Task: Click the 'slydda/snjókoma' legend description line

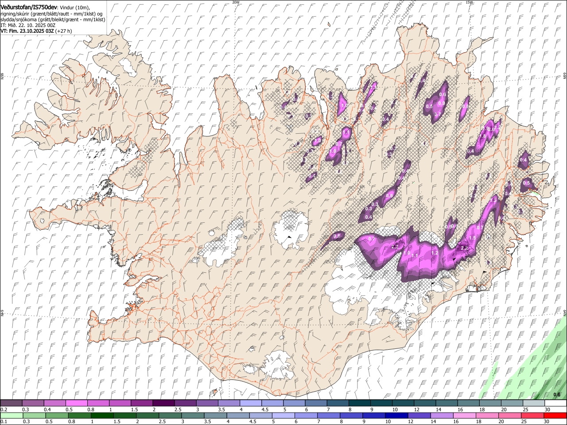Action: click(53, 19)
